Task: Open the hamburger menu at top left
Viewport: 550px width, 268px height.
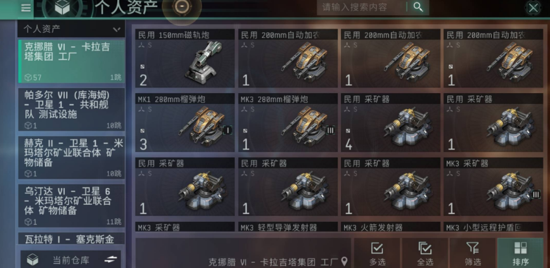Action: (x=25, y=8)
